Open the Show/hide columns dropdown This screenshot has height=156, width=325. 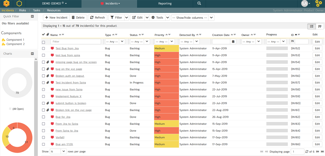(x=193, y=18)
